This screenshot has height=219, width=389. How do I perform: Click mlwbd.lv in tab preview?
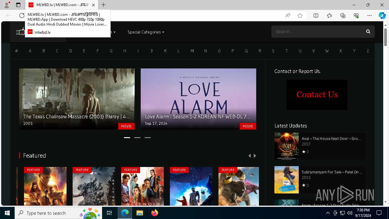tap(43, 32)
